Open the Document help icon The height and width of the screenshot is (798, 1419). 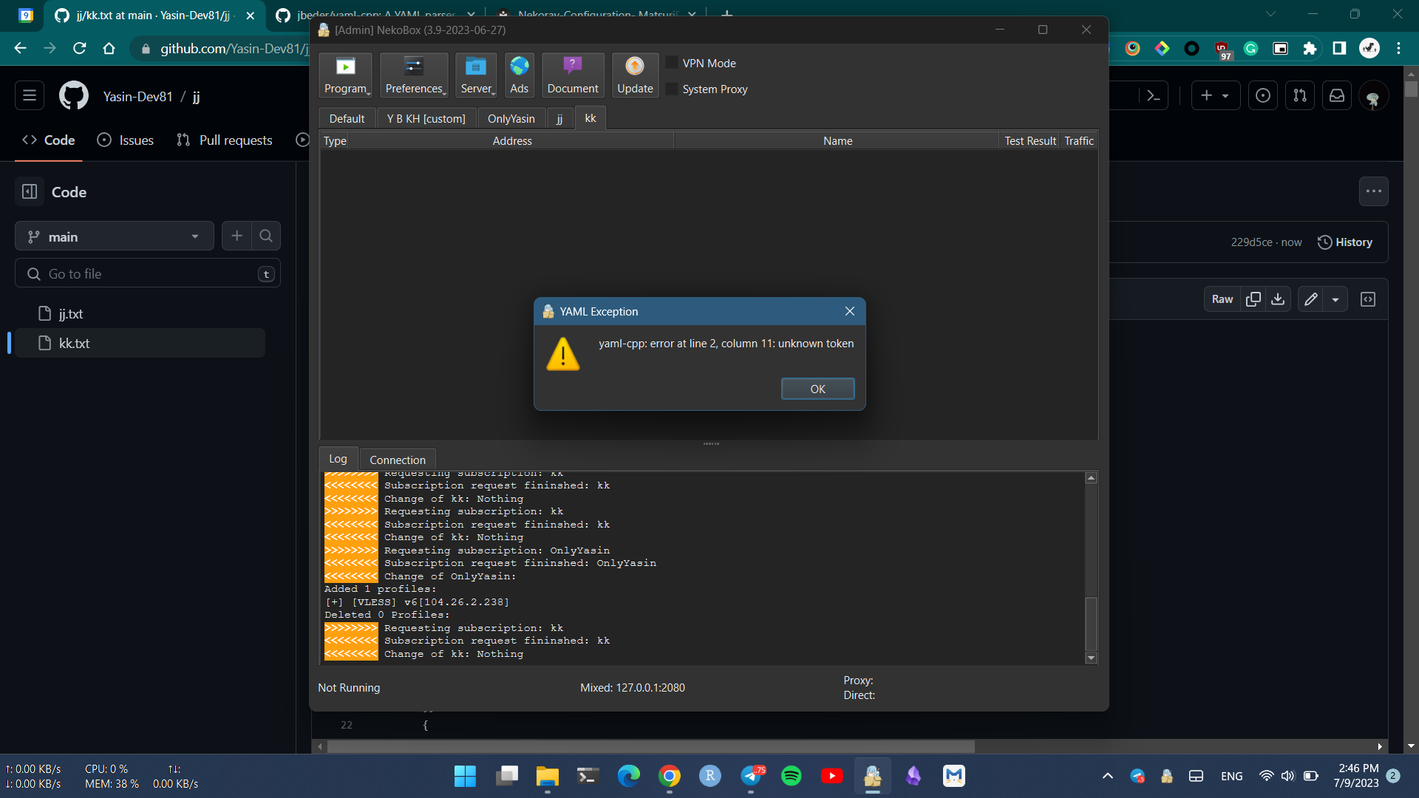573,75
